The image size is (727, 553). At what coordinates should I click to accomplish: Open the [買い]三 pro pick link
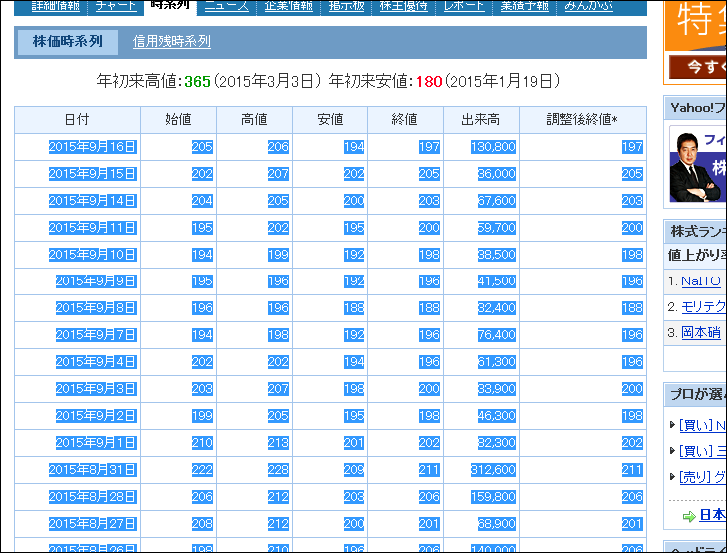[702, 451]
